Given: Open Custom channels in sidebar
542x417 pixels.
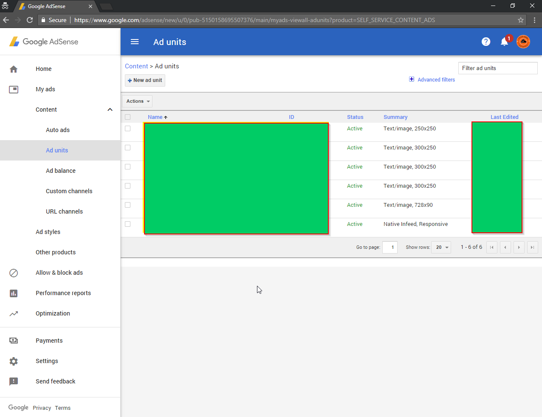Looking at the screenshot, I should [x=69, y=191].
